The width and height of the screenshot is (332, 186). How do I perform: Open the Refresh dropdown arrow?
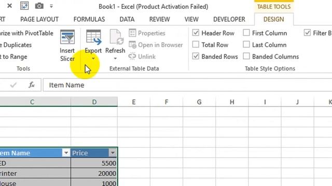click(x=115, y=58)
